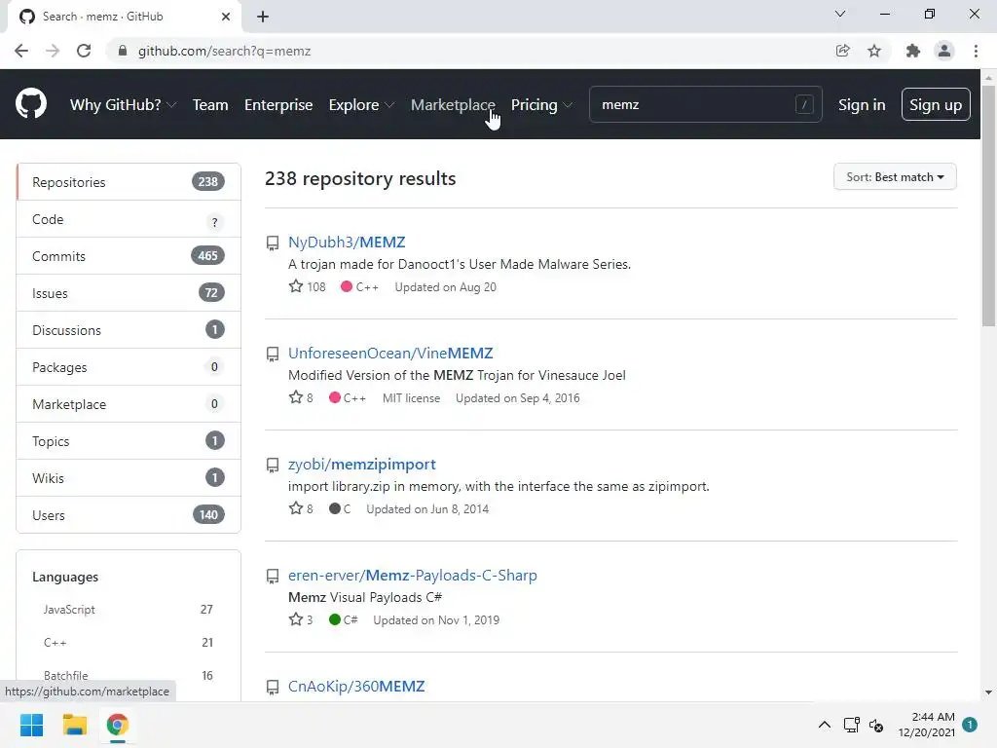Select the Discussions filter in sidebar

pos(129,329)
